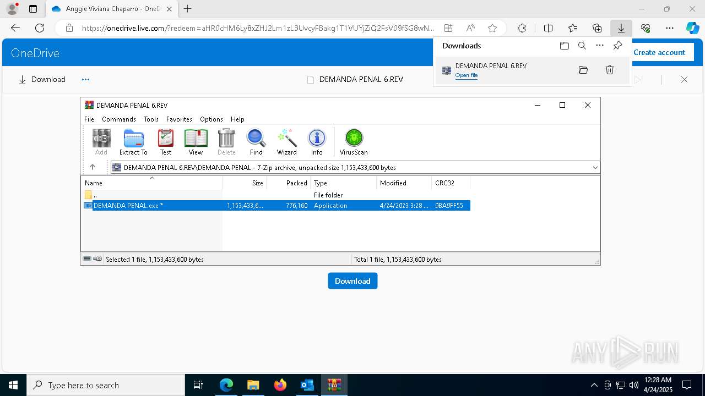Click the browser address bar
The width and height of the screenshot is (705, 396).
point(258,28)
